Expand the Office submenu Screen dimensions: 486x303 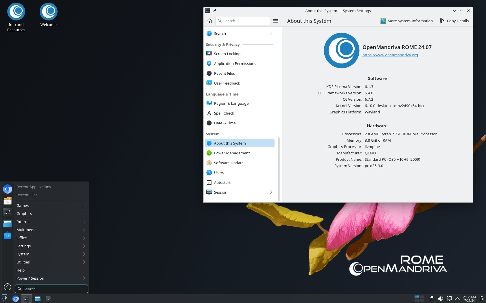coord(51,238)
